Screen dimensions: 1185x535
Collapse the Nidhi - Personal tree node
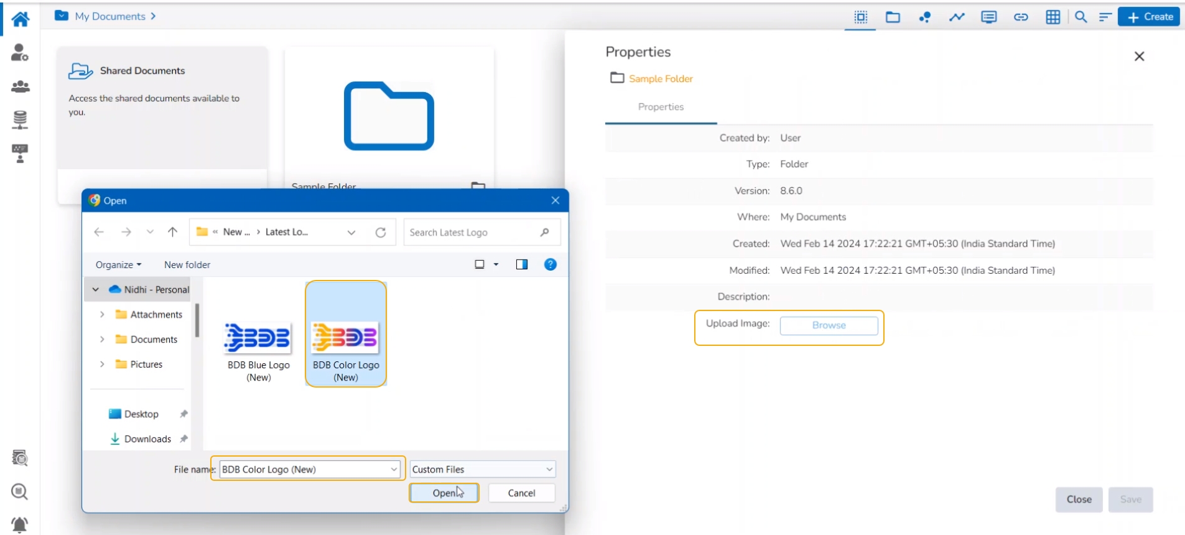click(96, 289)
